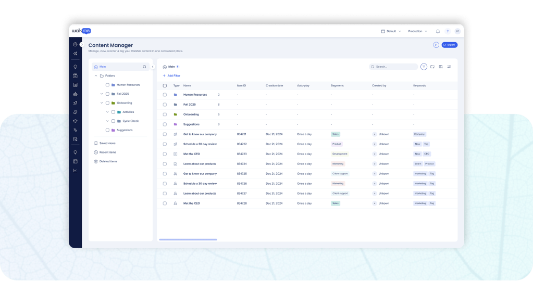The image size is (533, 281).
Task: Open Deleted items in the sidebar
Action: (108, 161)
